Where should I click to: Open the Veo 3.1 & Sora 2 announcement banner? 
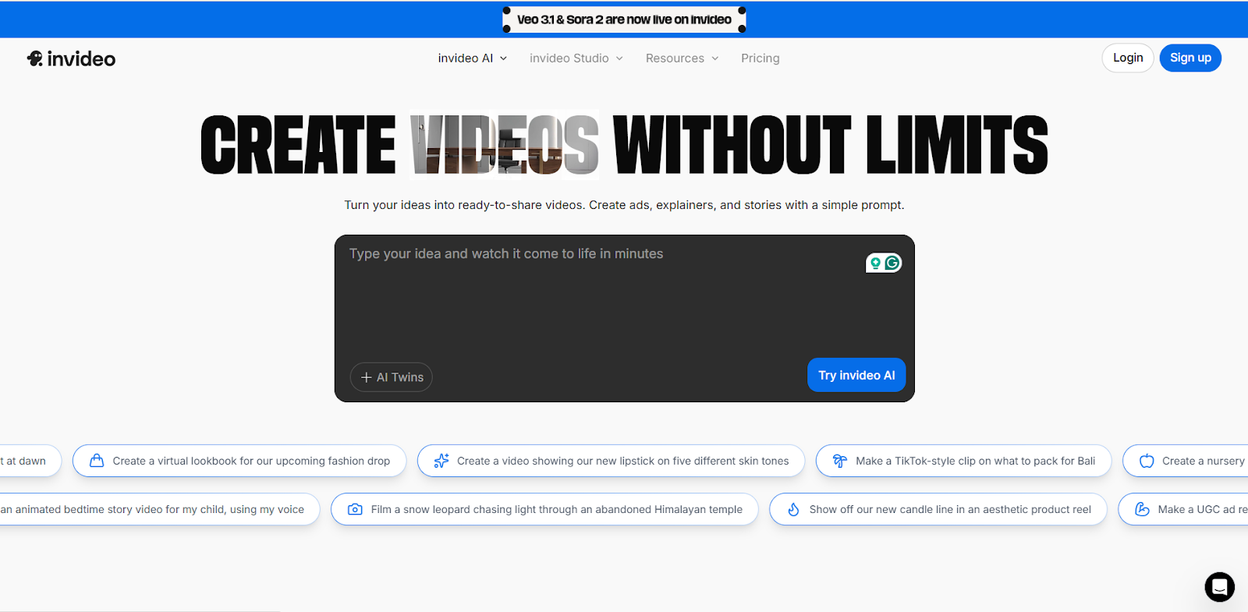coord(624,19)
